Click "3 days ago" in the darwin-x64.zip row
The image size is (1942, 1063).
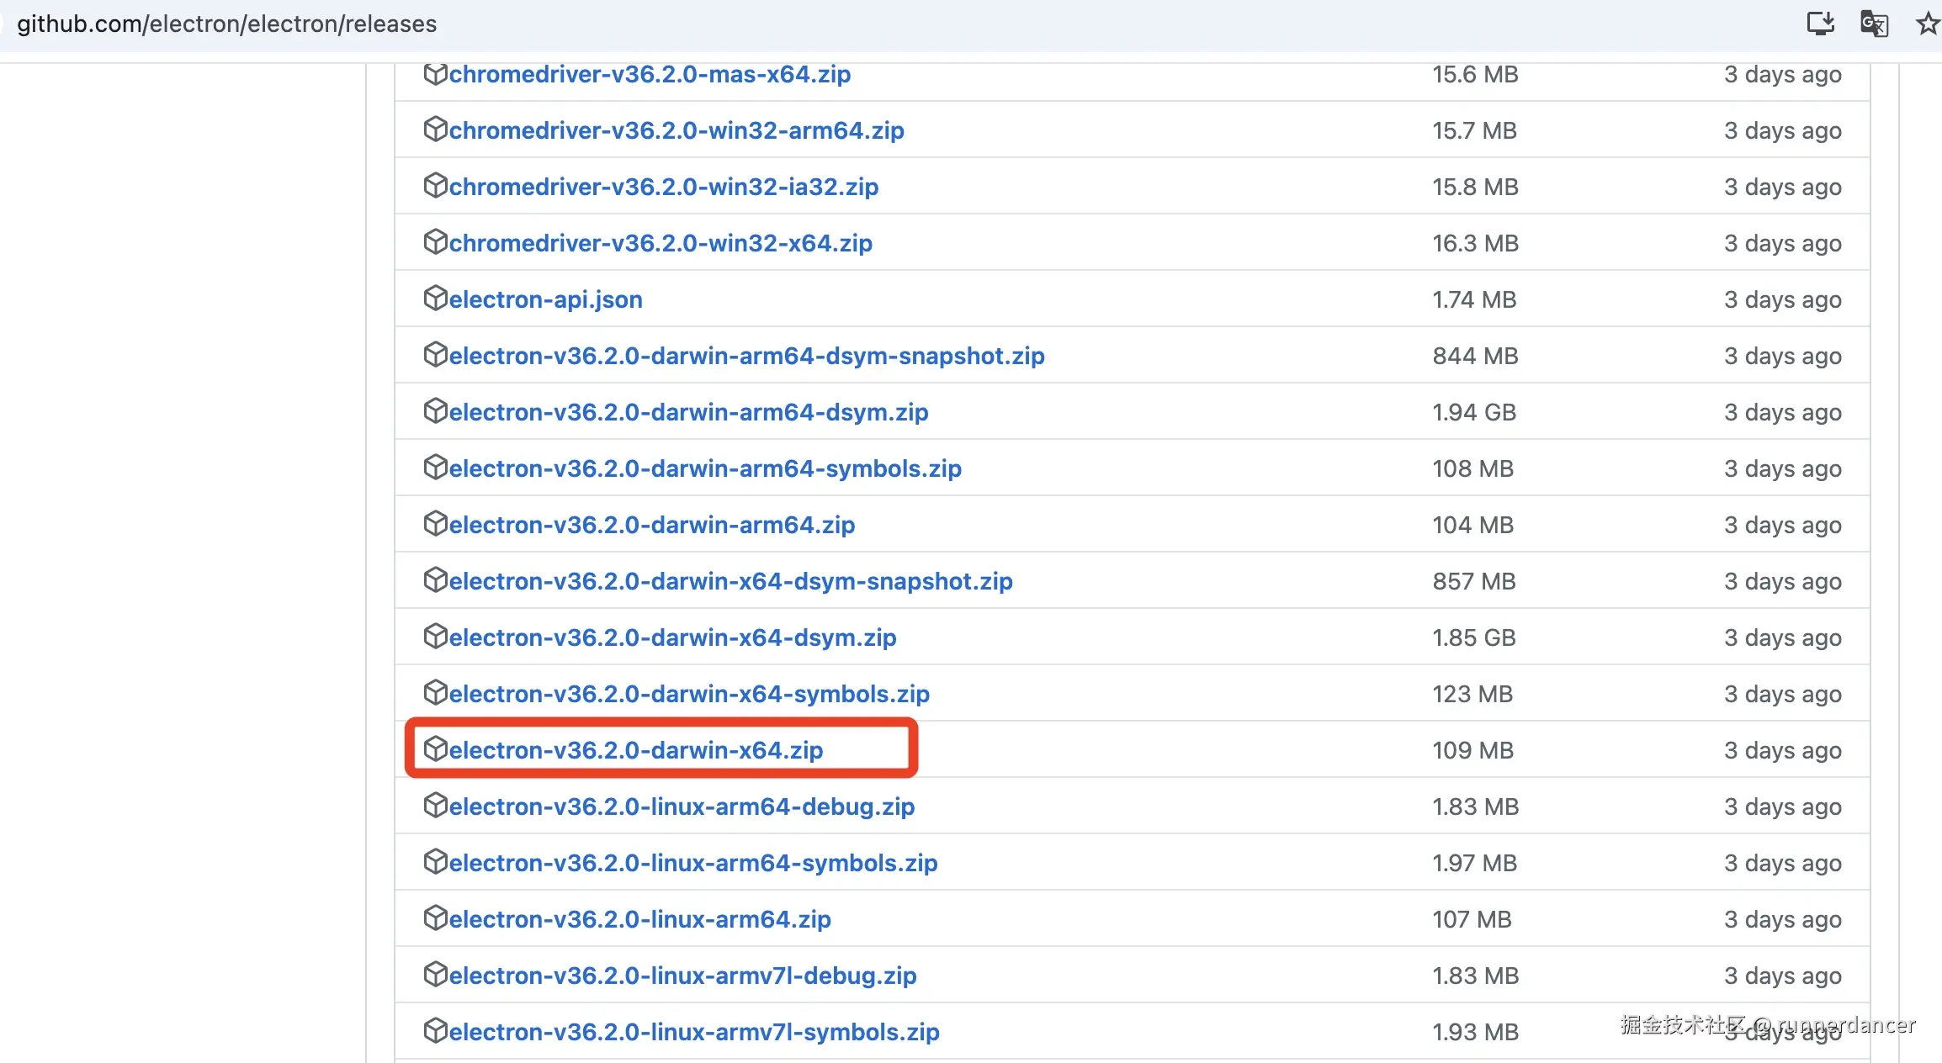[x=1782, y=750]
